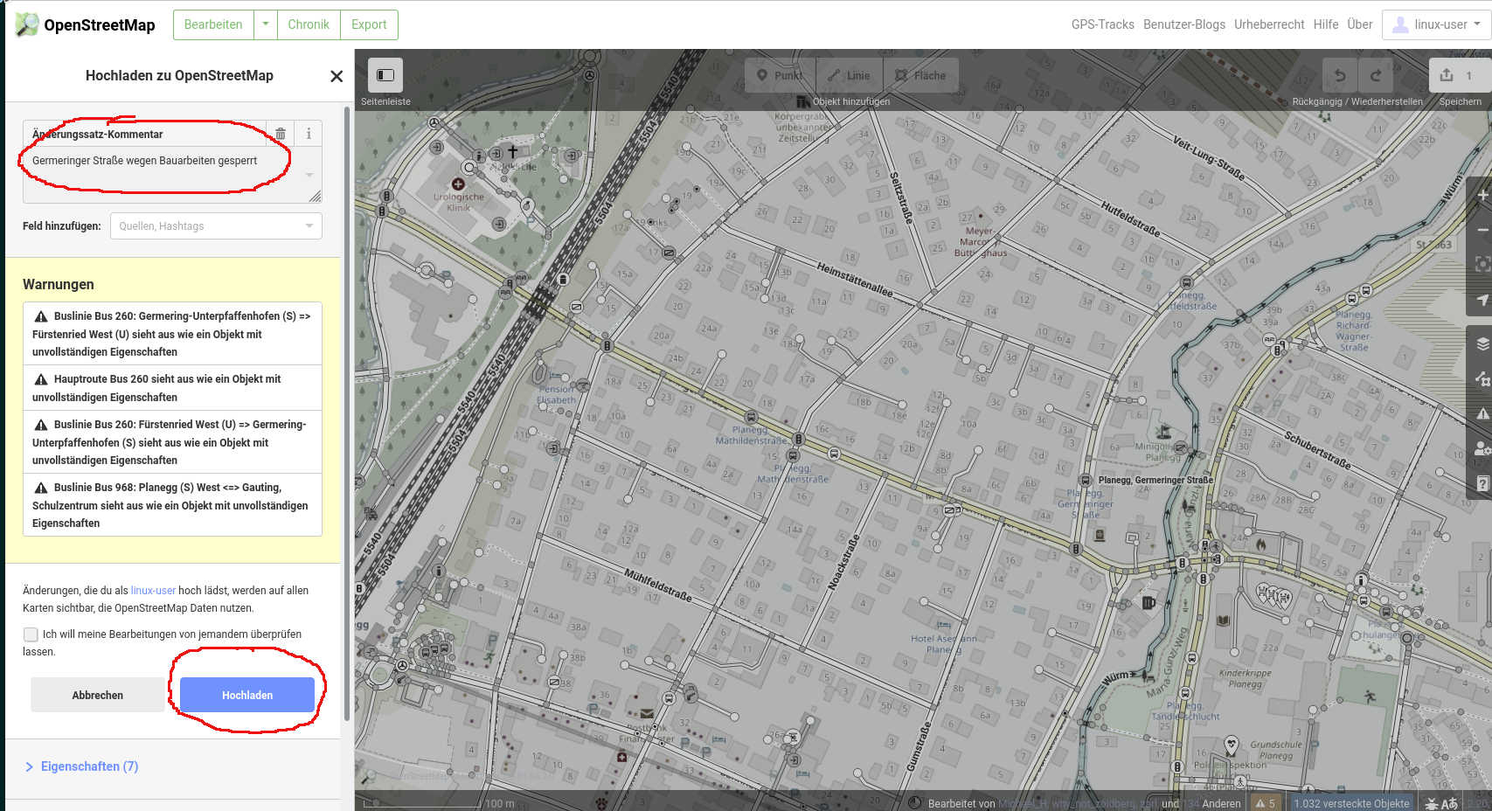This screenshot has width=1492, height=811.
Task: Open Urheberrecht in the top navigation
Action: 1268,24
